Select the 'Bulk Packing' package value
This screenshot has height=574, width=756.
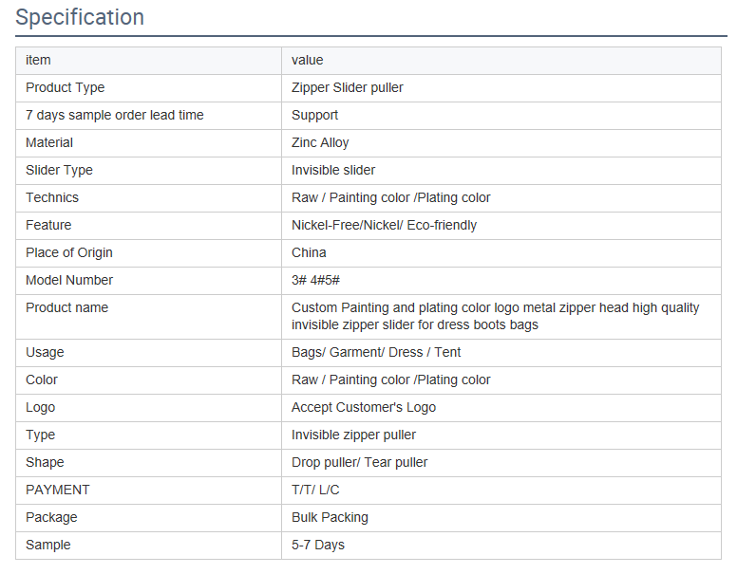[x=330, y=517]
